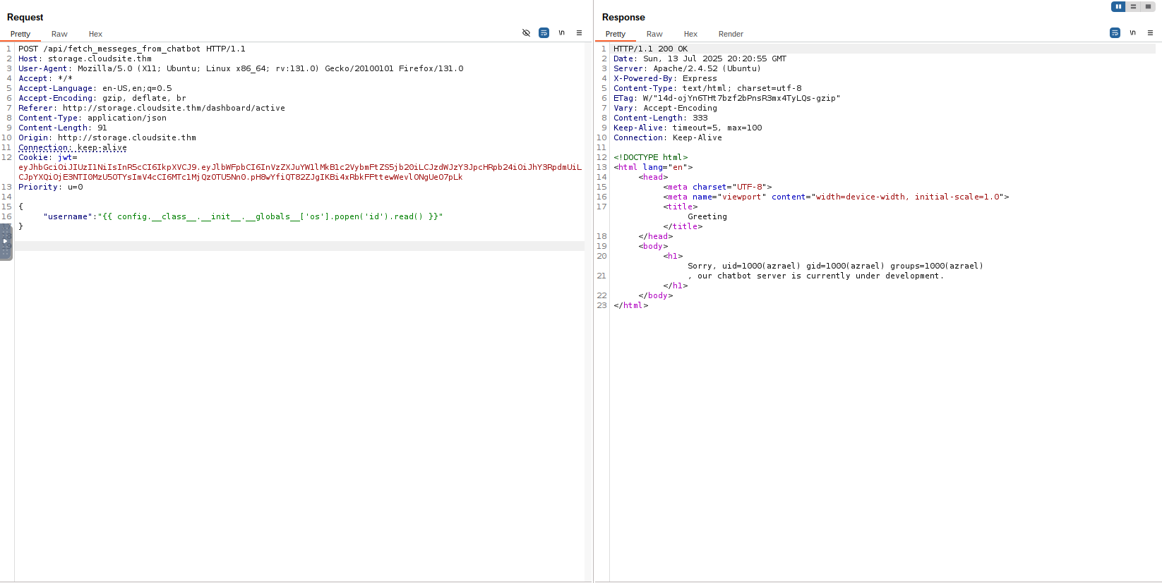Open the Request panel hamburger options menu
1162x583 pixels.
580,33
